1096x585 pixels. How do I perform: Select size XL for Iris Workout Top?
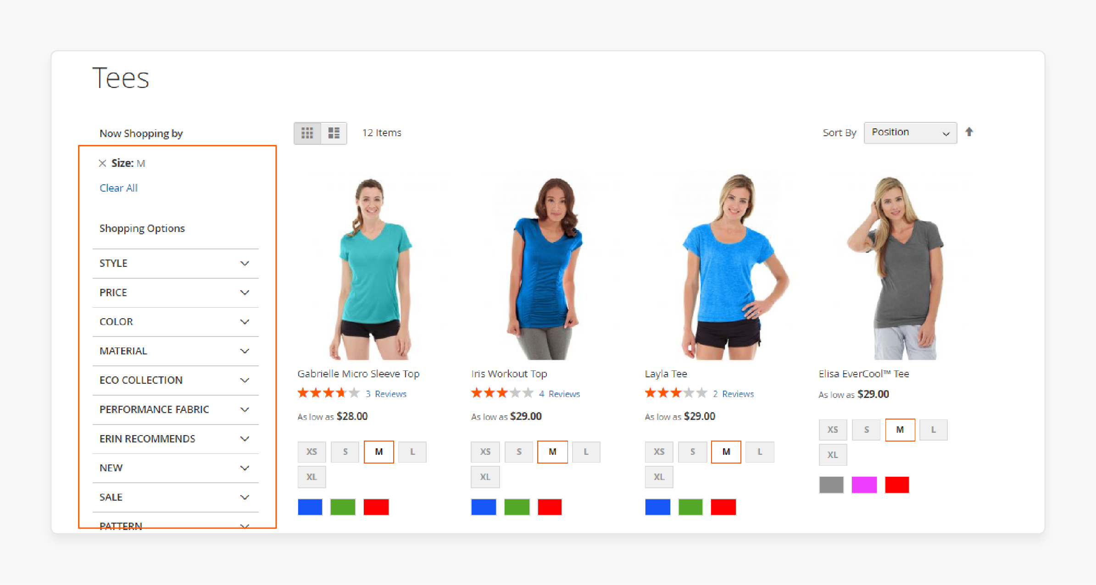click(485, 477)
